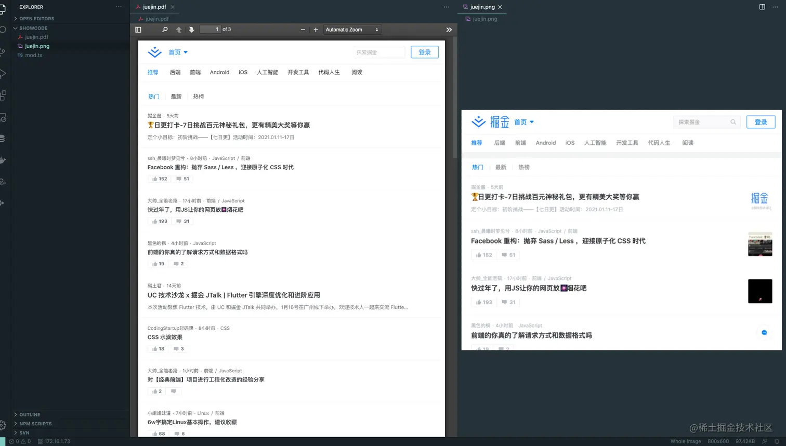Screen dimensions: 786x446
Task: Click 登录 button in PNG preview
Action: click(x=761, y=122)
